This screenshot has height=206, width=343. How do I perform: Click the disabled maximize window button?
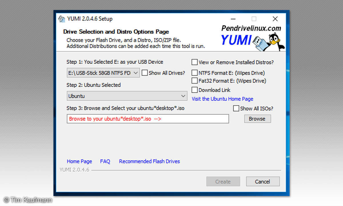pyautogui.click(x=254, y=19)
